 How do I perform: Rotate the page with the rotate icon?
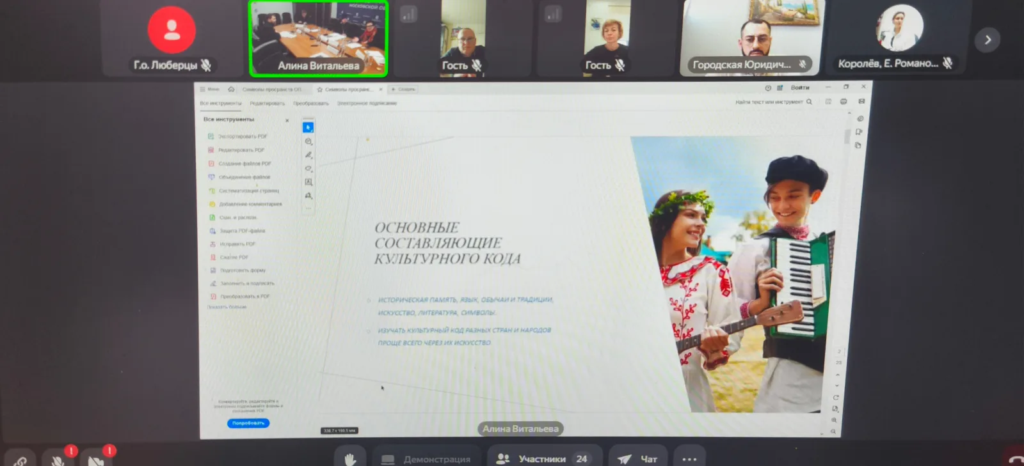tap(835, 398)
